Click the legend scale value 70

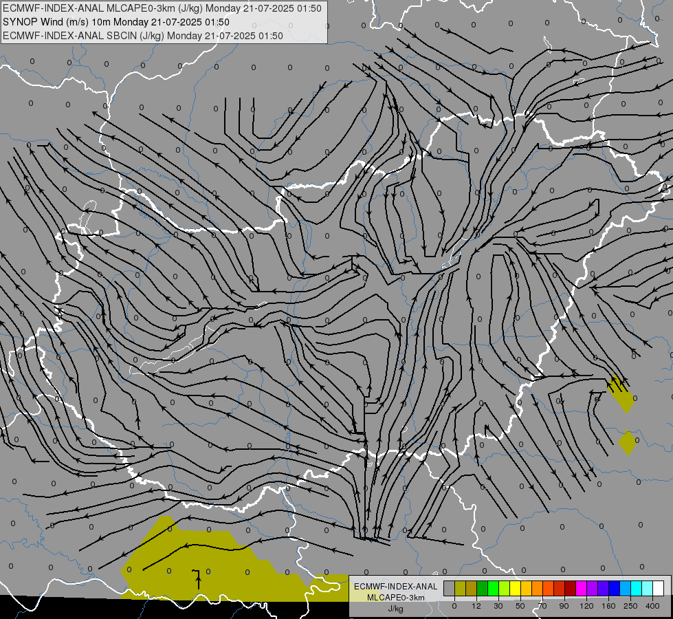pyautogui.click(x=542, y=606)
